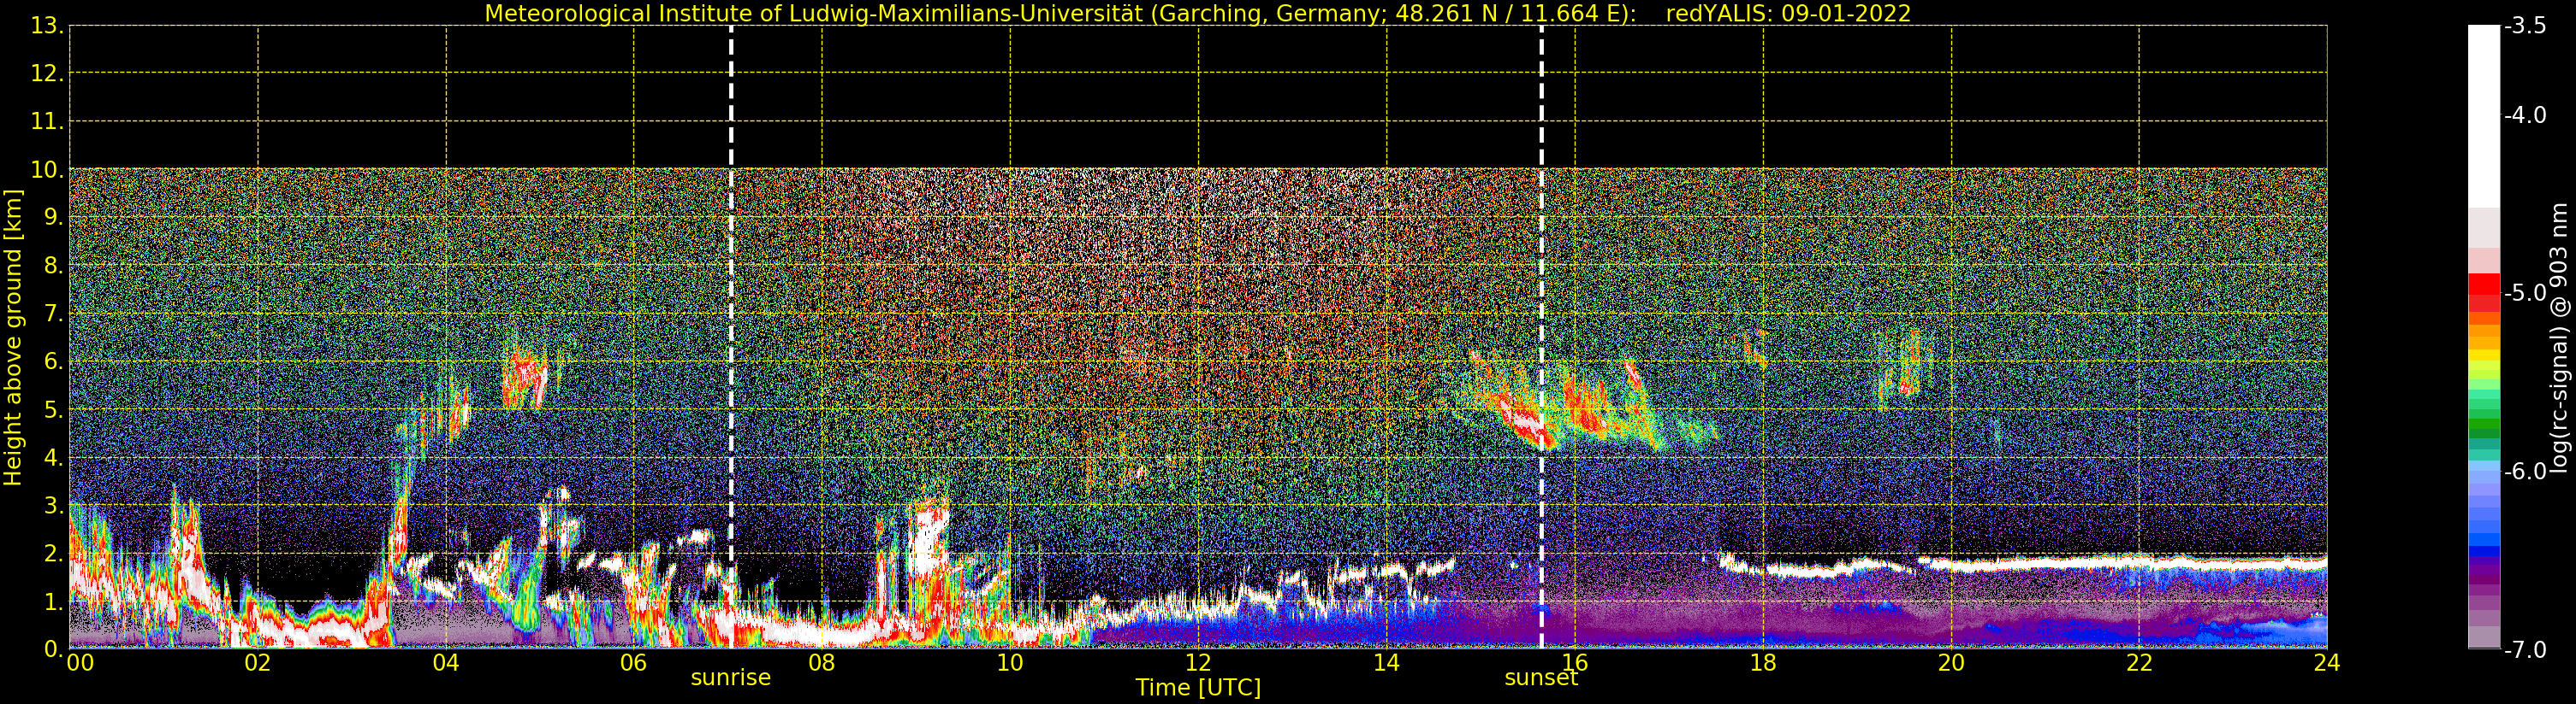Click height-axis tick '3.'

[x=53, y=505]
